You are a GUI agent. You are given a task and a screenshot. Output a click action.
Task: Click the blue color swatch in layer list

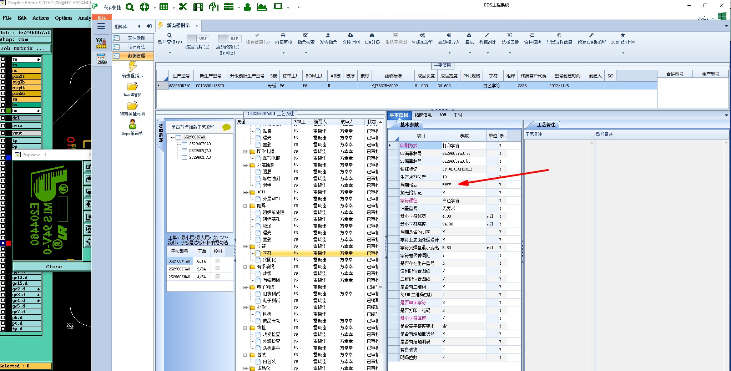coord(9,157)
